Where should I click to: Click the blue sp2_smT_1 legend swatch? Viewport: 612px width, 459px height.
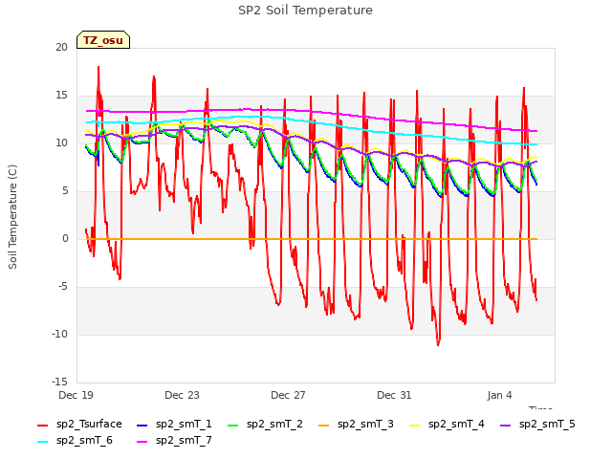coord(142,425)
